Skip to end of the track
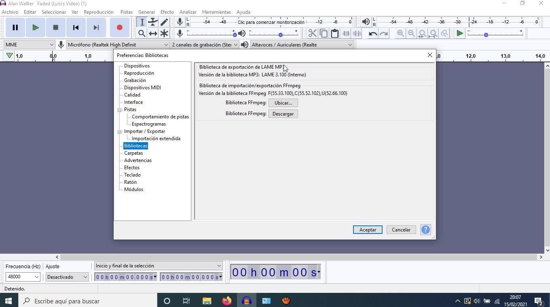Image resolution: width=550 pixels, height=307 pixels. tap(96, 27)
